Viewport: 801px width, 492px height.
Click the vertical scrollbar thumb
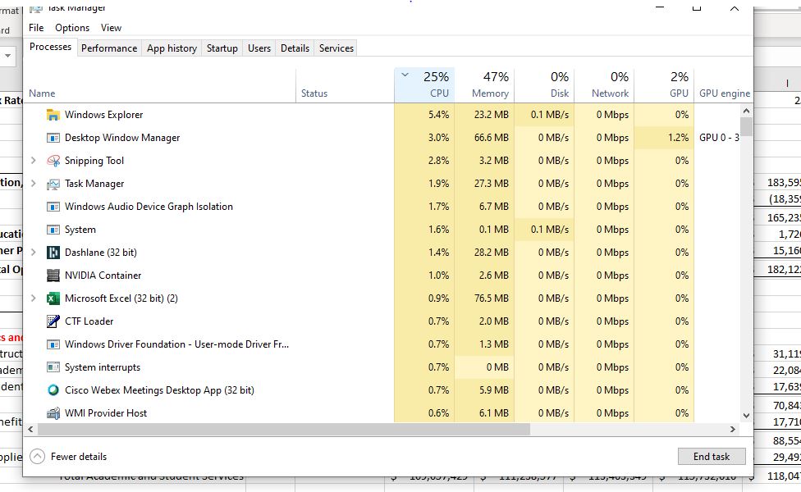[746, 126]
